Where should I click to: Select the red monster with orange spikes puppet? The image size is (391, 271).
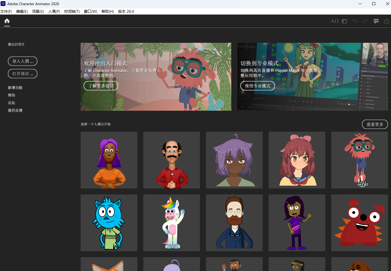359,223
